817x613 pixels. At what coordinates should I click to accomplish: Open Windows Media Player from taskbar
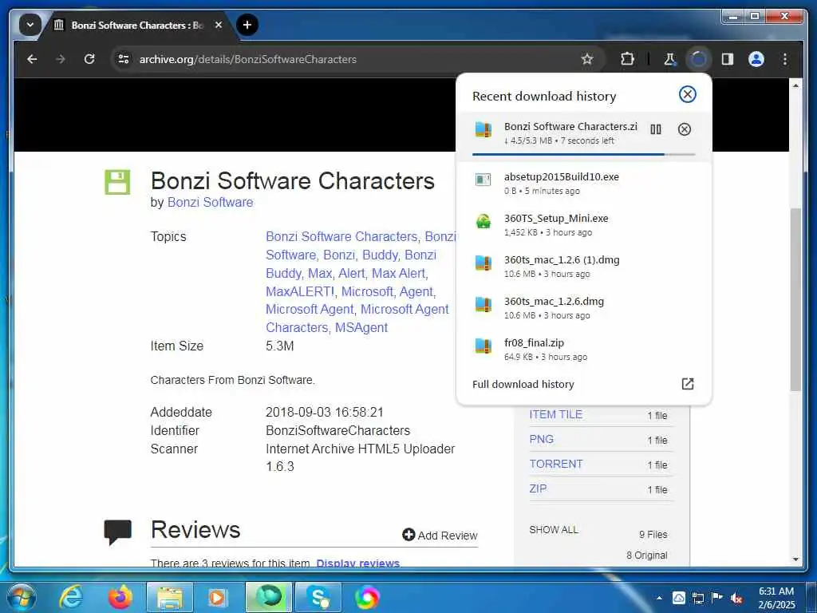[x=217, y=597]
